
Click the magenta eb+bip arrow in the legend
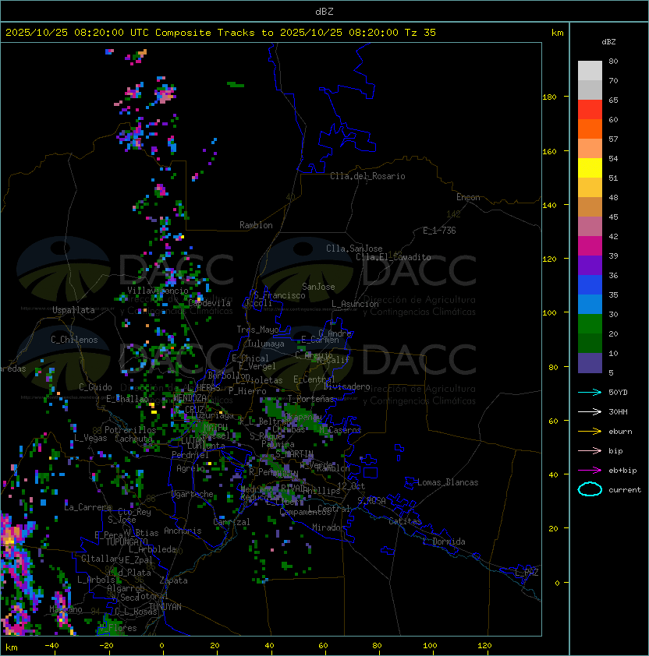(590, 471)
